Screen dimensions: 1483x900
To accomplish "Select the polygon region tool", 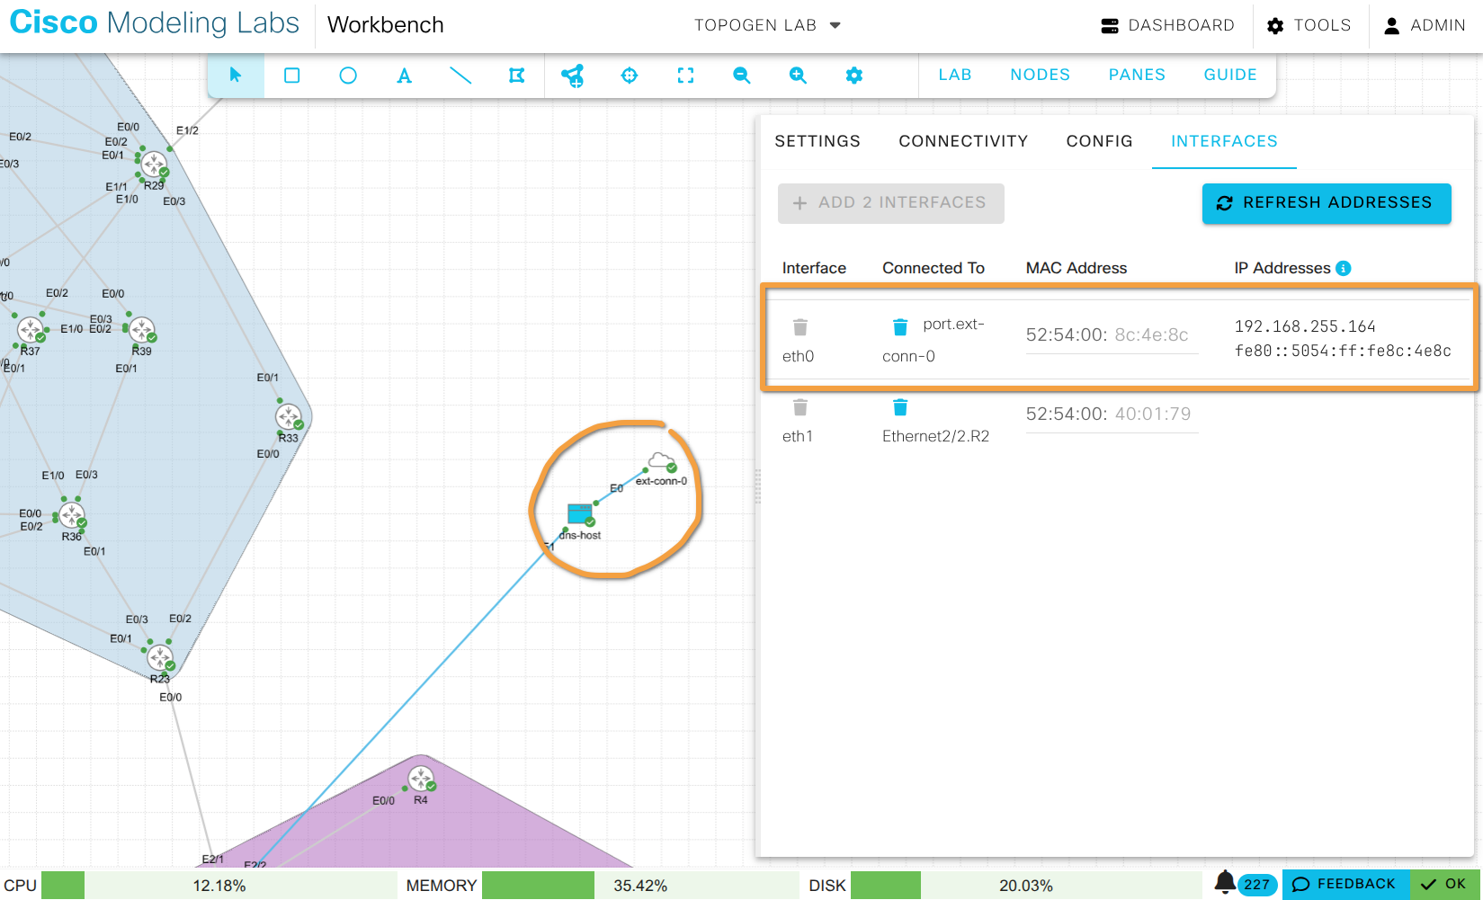I will (516, 76).
